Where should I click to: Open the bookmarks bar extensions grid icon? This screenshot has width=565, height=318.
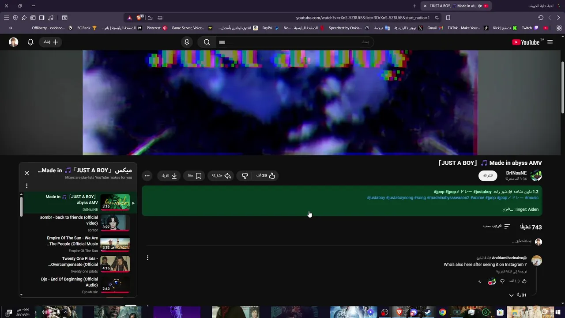click(x=559, y=28)
